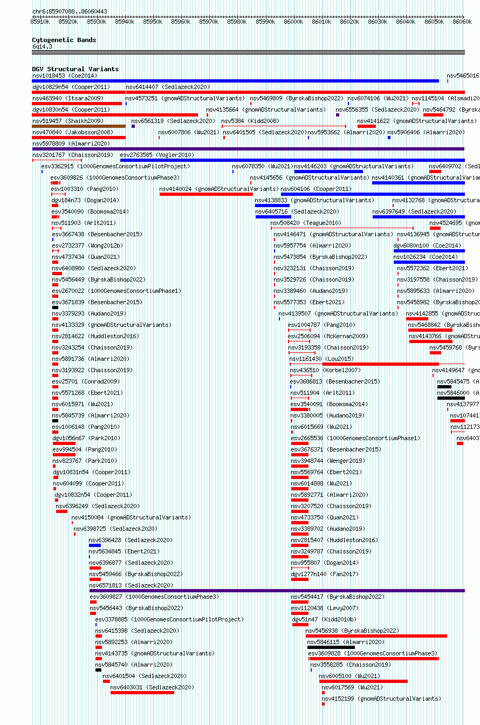480x725 pixels.
Task: Click esv3362915 1000GenomesConsortiumPilotProject label
Action: pyautogui.click(x=115, y=166)
